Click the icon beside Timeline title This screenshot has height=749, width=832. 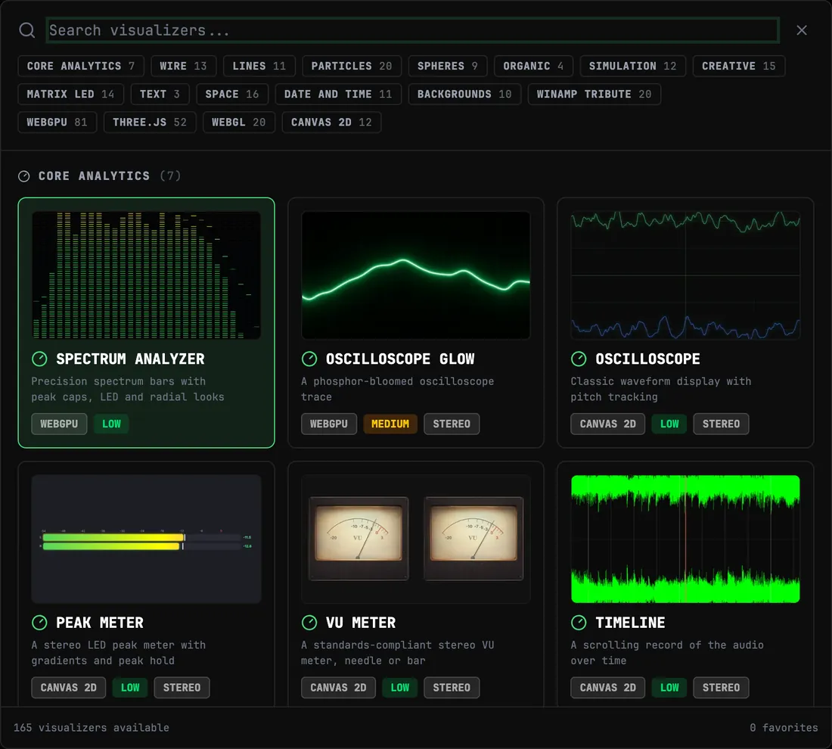click(x=579, y=623)
